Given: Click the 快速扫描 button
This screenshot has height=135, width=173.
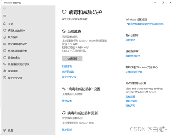Looking at the screenshot, I should coord(72,58).
